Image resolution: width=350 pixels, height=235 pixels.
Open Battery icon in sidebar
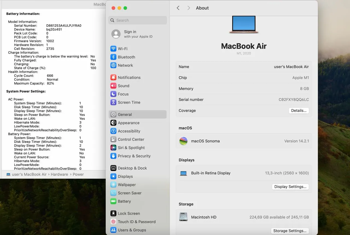click(x=113, y=201)
